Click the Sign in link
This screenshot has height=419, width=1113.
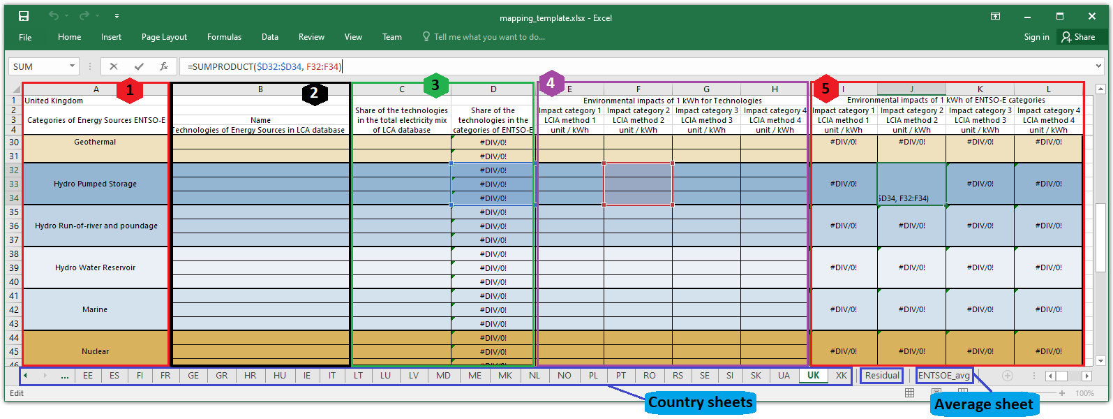point(1037,37)
